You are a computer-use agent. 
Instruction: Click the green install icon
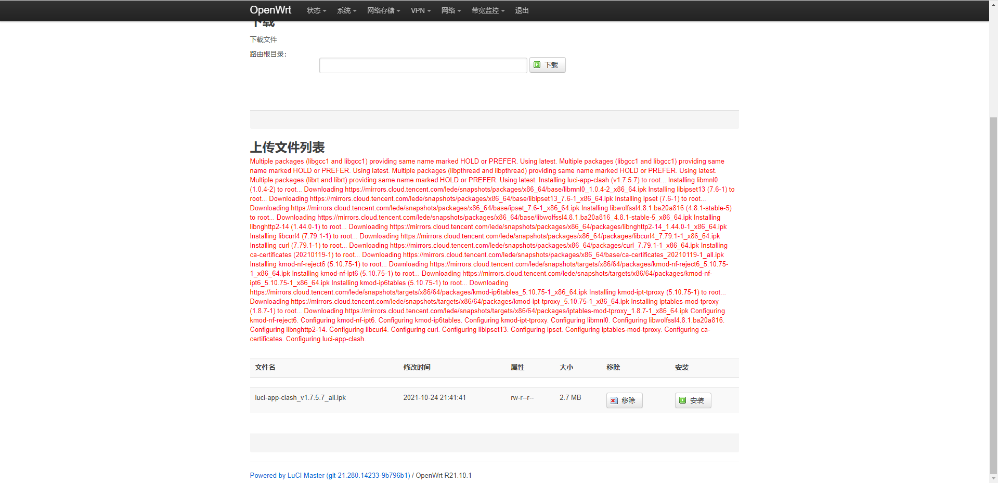[683, 400]
